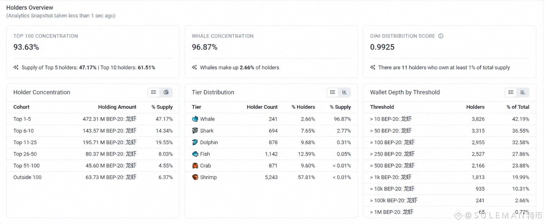Click the Shark tier icon
Screen dimensions: 545x224
coord(195,131)
